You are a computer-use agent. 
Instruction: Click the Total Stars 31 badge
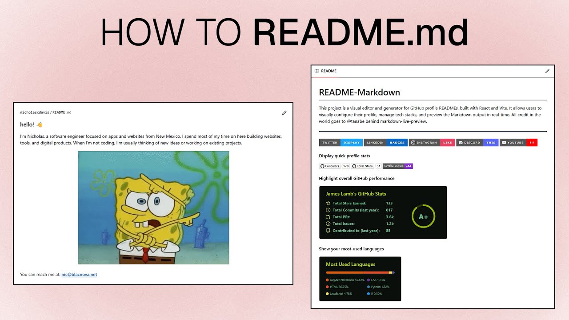pyautogui.click(x=366, y=166)
